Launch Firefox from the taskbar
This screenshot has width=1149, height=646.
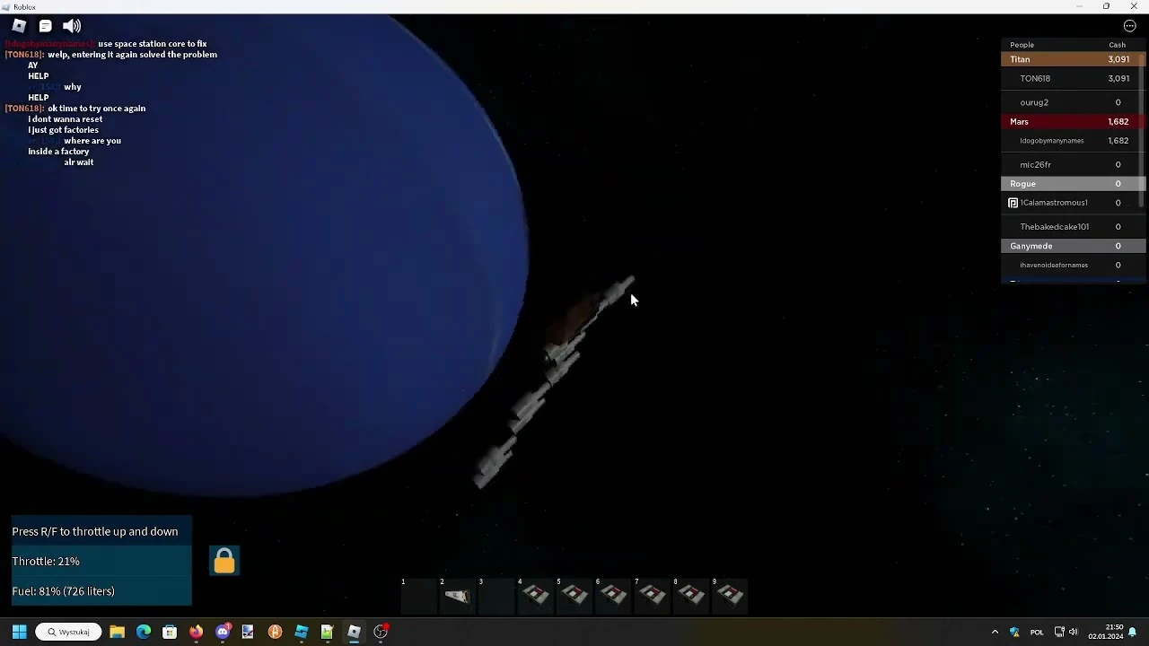(196, 632)
